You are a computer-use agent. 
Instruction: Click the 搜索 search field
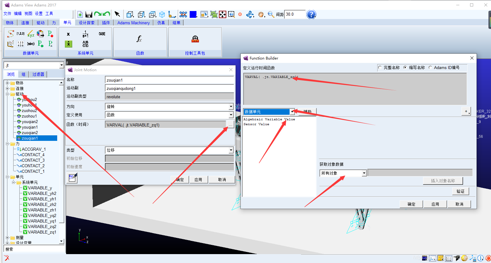34,249
